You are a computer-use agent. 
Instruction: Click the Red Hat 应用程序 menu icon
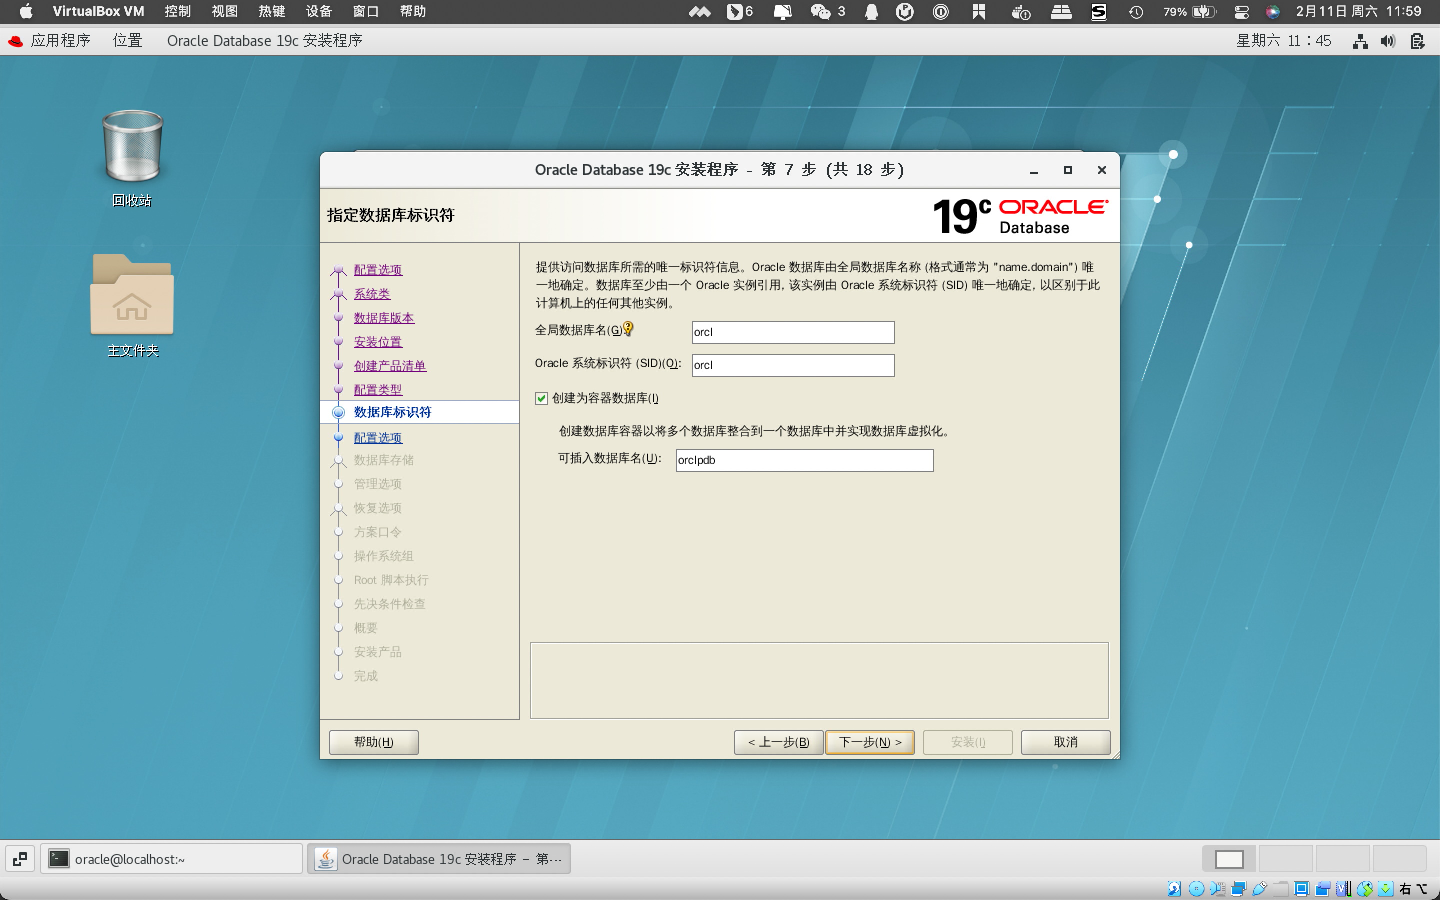[15, 40]
